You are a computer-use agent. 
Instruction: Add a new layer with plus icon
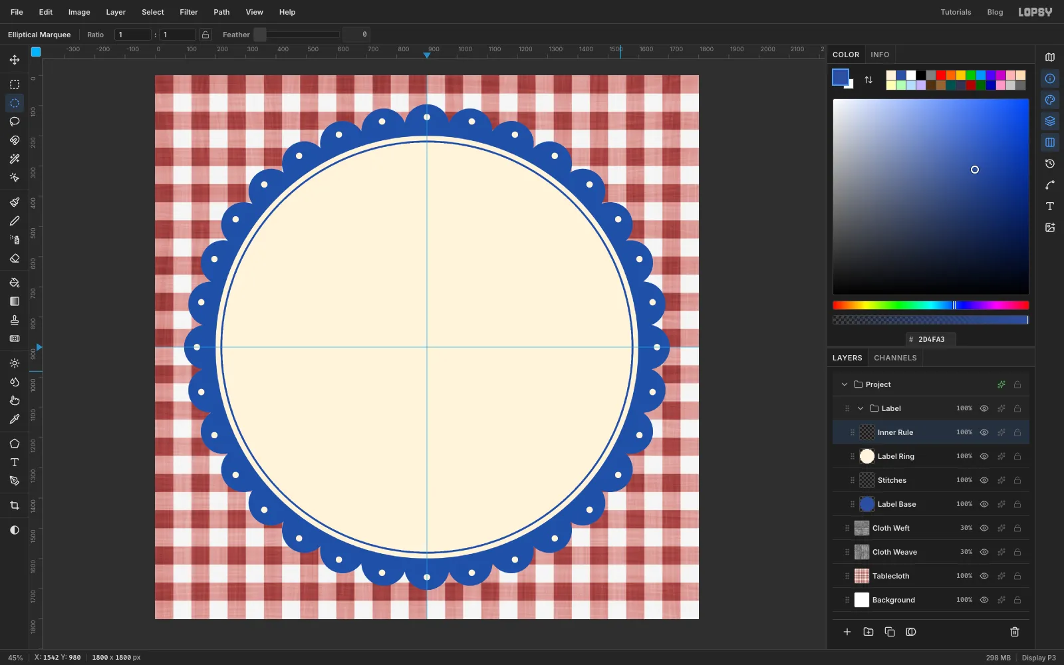tap(847, 632)
